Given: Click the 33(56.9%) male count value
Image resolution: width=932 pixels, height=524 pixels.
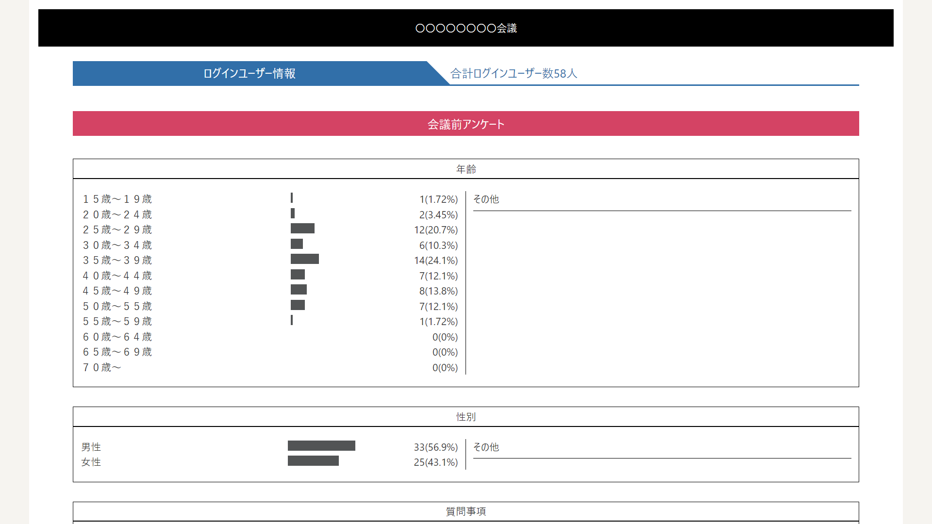Looking at the screenshot, I should point(435,447).
